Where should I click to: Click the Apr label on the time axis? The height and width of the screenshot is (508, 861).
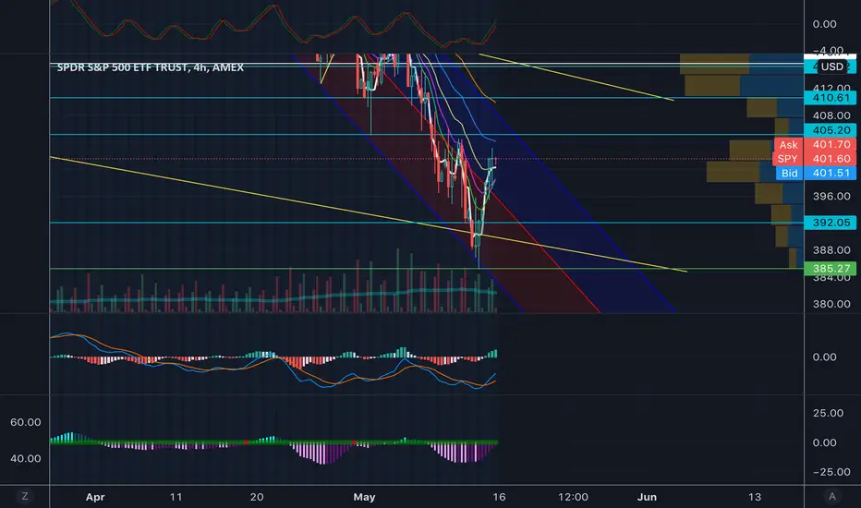tap(95, 497)
